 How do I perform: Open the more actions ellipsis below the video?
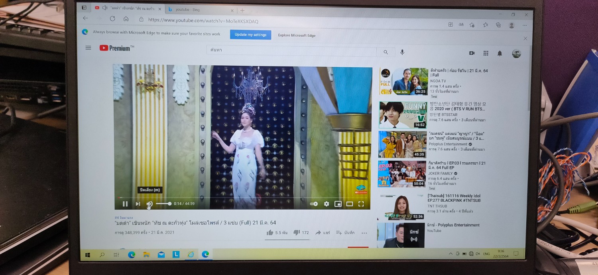pyautogui.click(x=364, y=233)
